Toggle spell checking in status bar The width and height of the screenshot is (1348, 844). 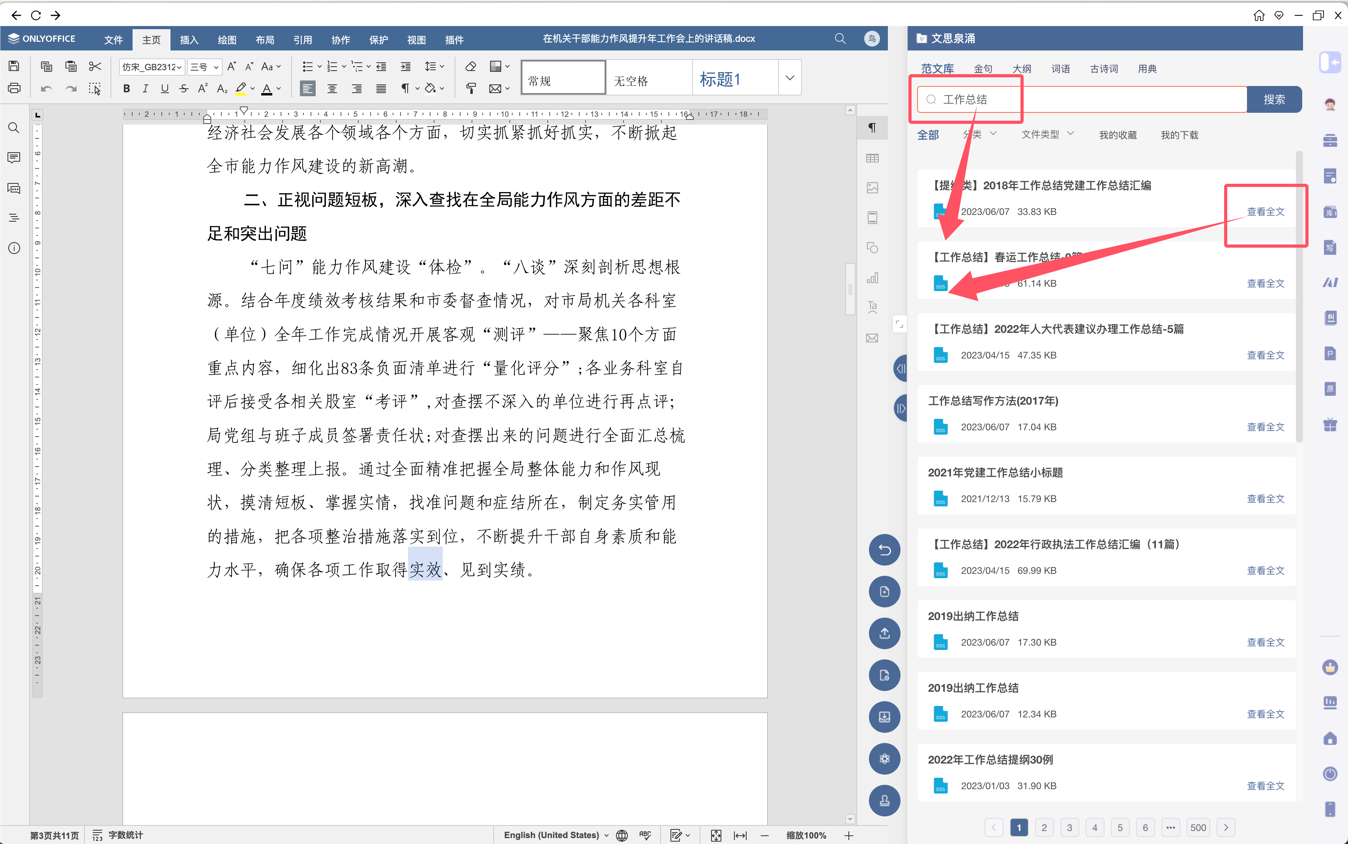pos(645,835)
